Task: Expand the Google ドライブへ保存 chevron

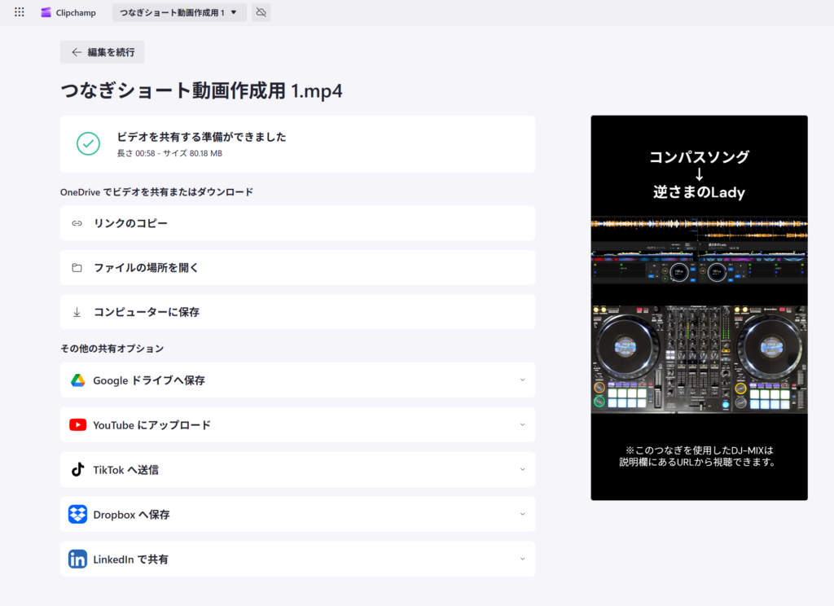Action: 522,380
